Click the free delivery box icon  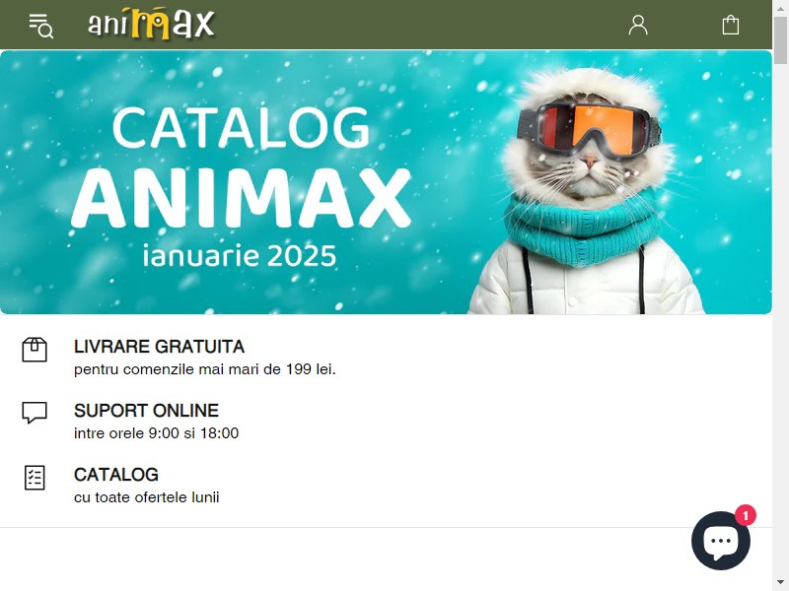coord(35,350)
